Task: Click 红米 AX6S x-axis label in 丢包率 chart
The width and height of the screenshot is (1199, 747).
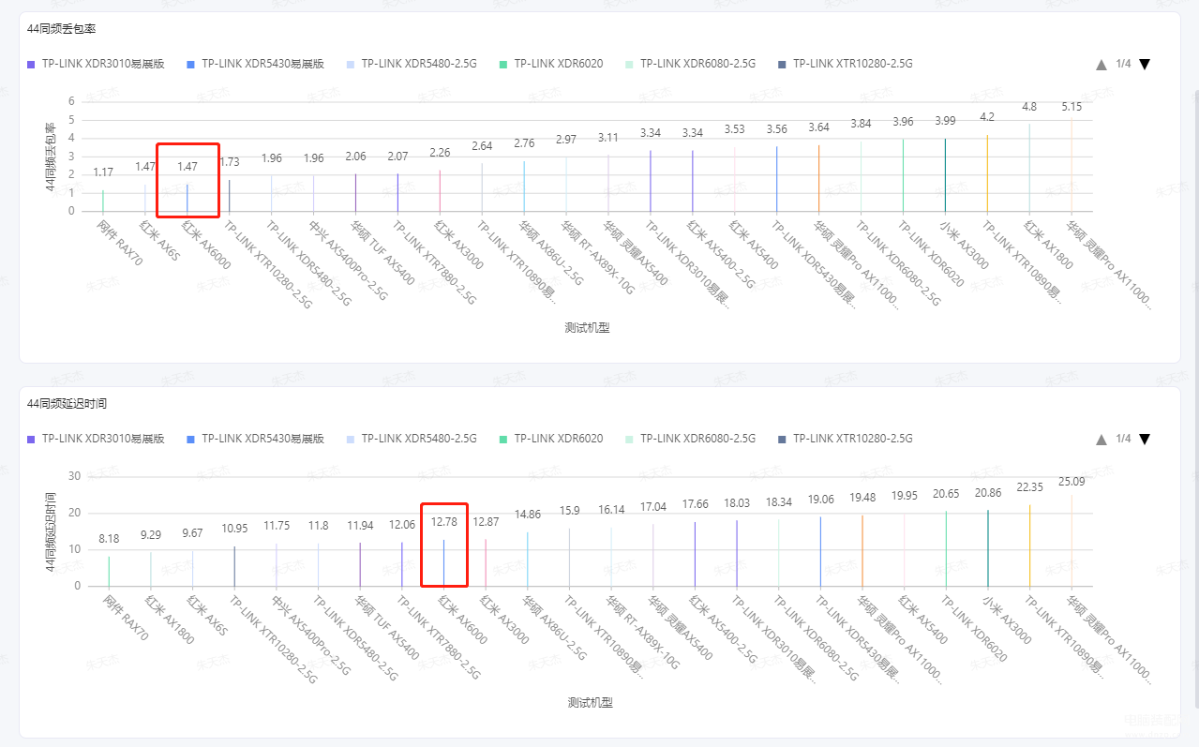Action: (161, 243)
